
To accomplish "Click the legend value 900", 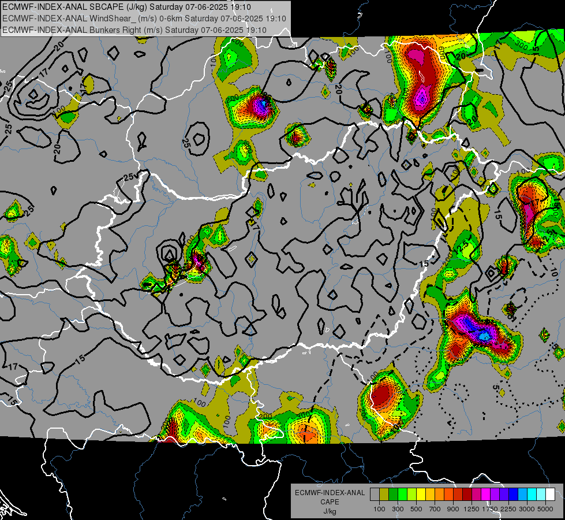I will (453, 509).
